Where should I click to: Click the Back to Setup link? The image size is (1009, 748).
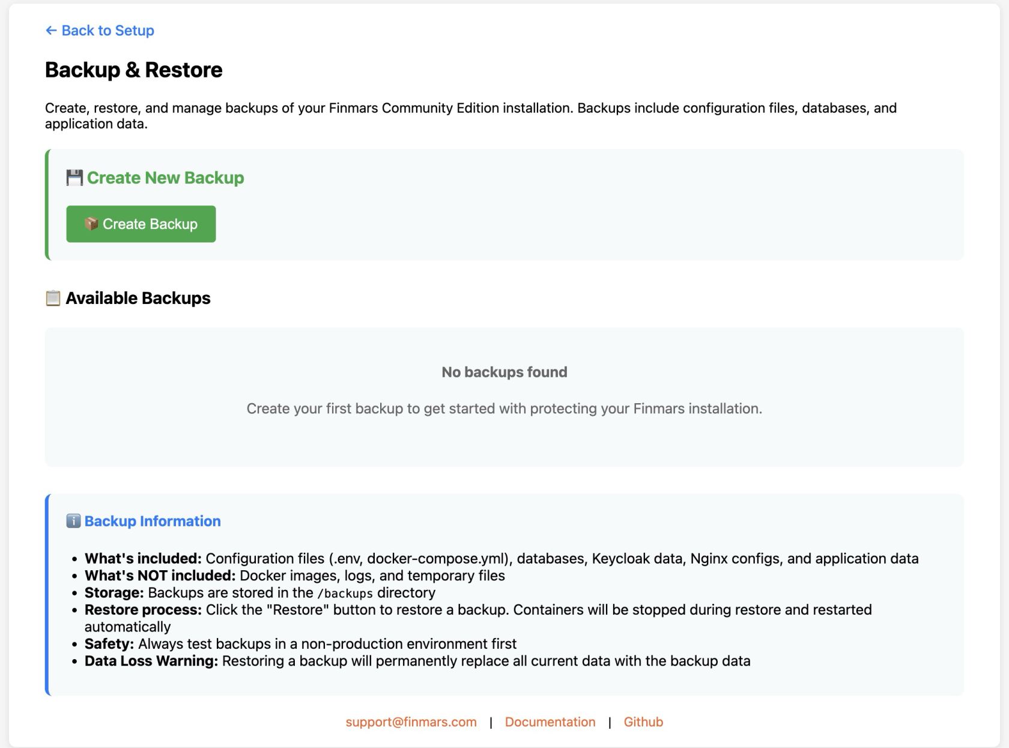coord(108,31)
